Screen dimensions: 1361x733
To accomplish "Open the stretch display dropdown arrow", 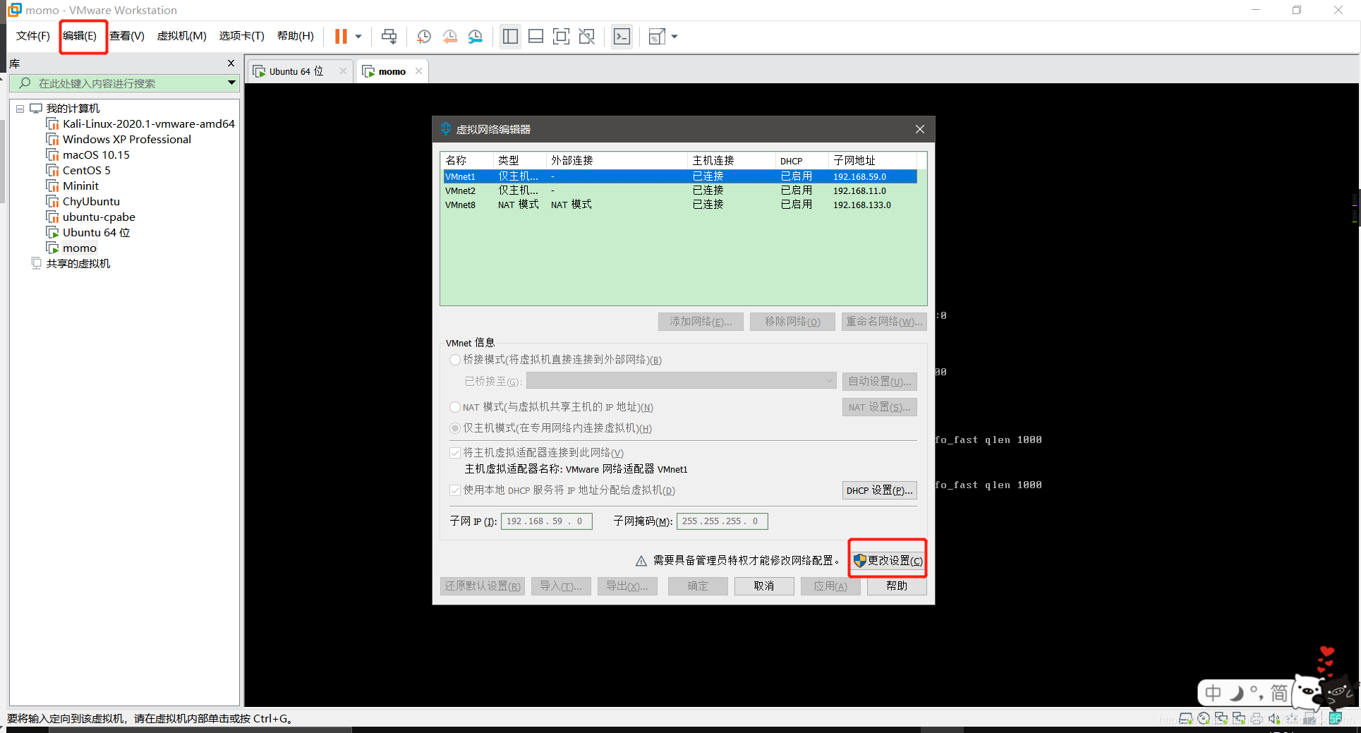I will (675, 37).
